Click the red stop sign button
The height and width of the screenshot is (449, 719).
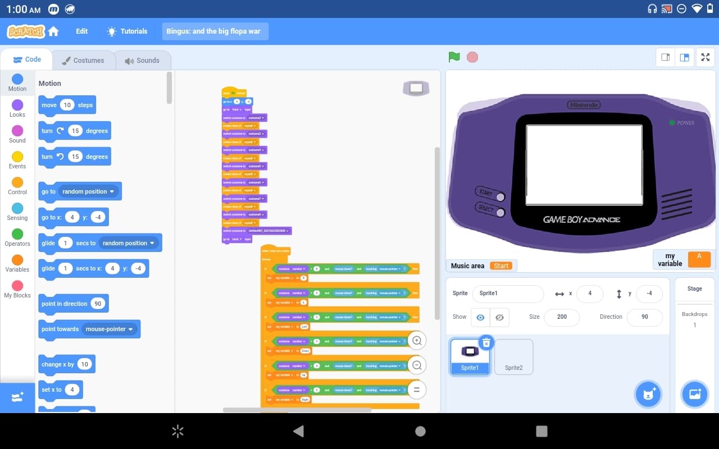point(472,57)
